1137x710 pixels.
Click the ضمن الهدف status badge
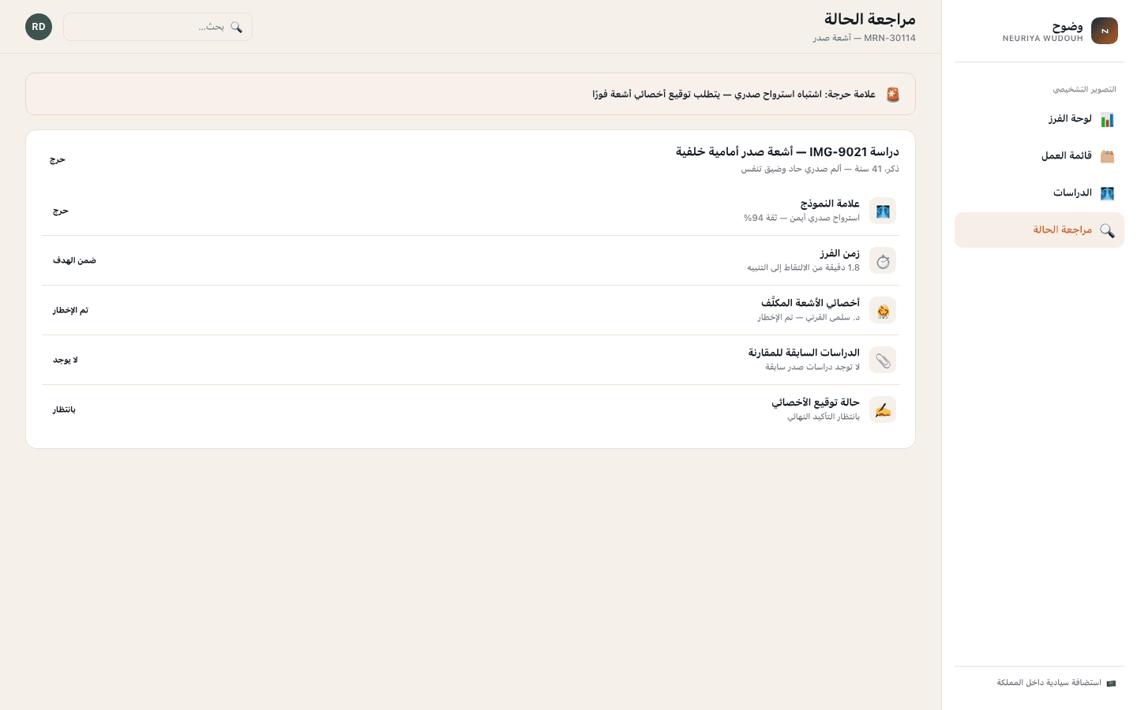tap(74, 260)
